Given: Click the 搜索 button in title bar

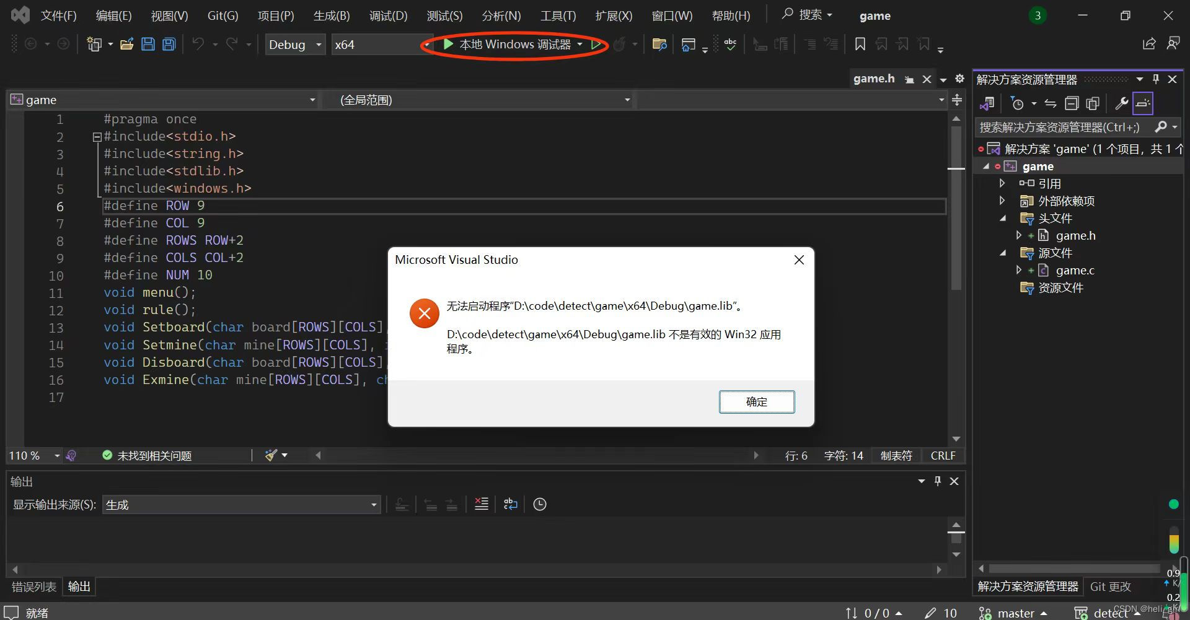Looking at the screenshot, I should [807, 15].
